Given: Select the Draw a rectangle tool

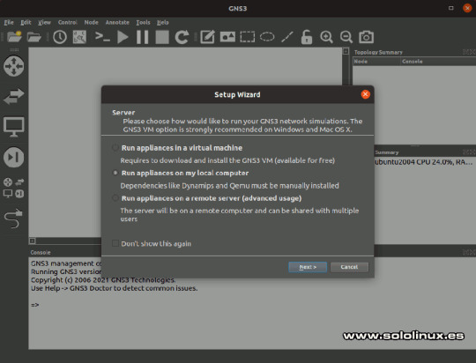Looking at the screenshot, I should pyautogui.click(x=248, y=37).
